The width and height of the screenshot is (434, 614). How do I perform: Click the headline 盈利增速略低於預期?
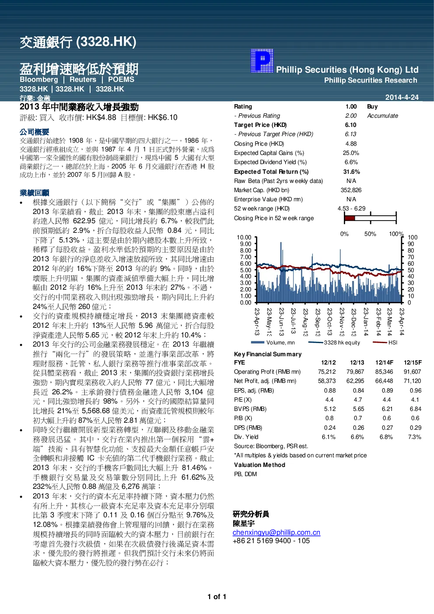79,69
